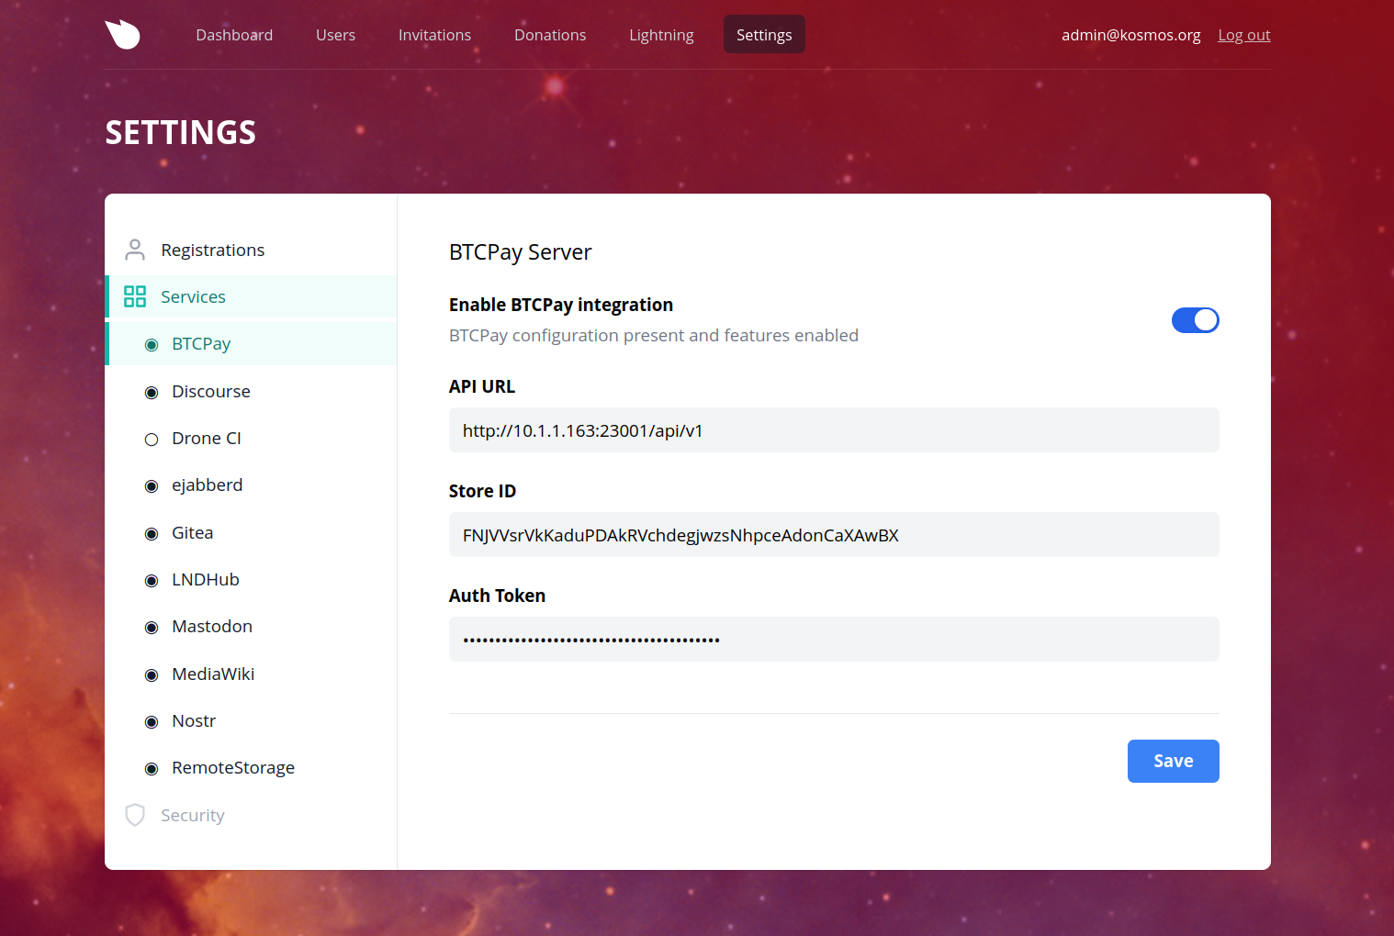Click the Log out link
Viewport: 1394px width, 936px height.
(1243, 35)
